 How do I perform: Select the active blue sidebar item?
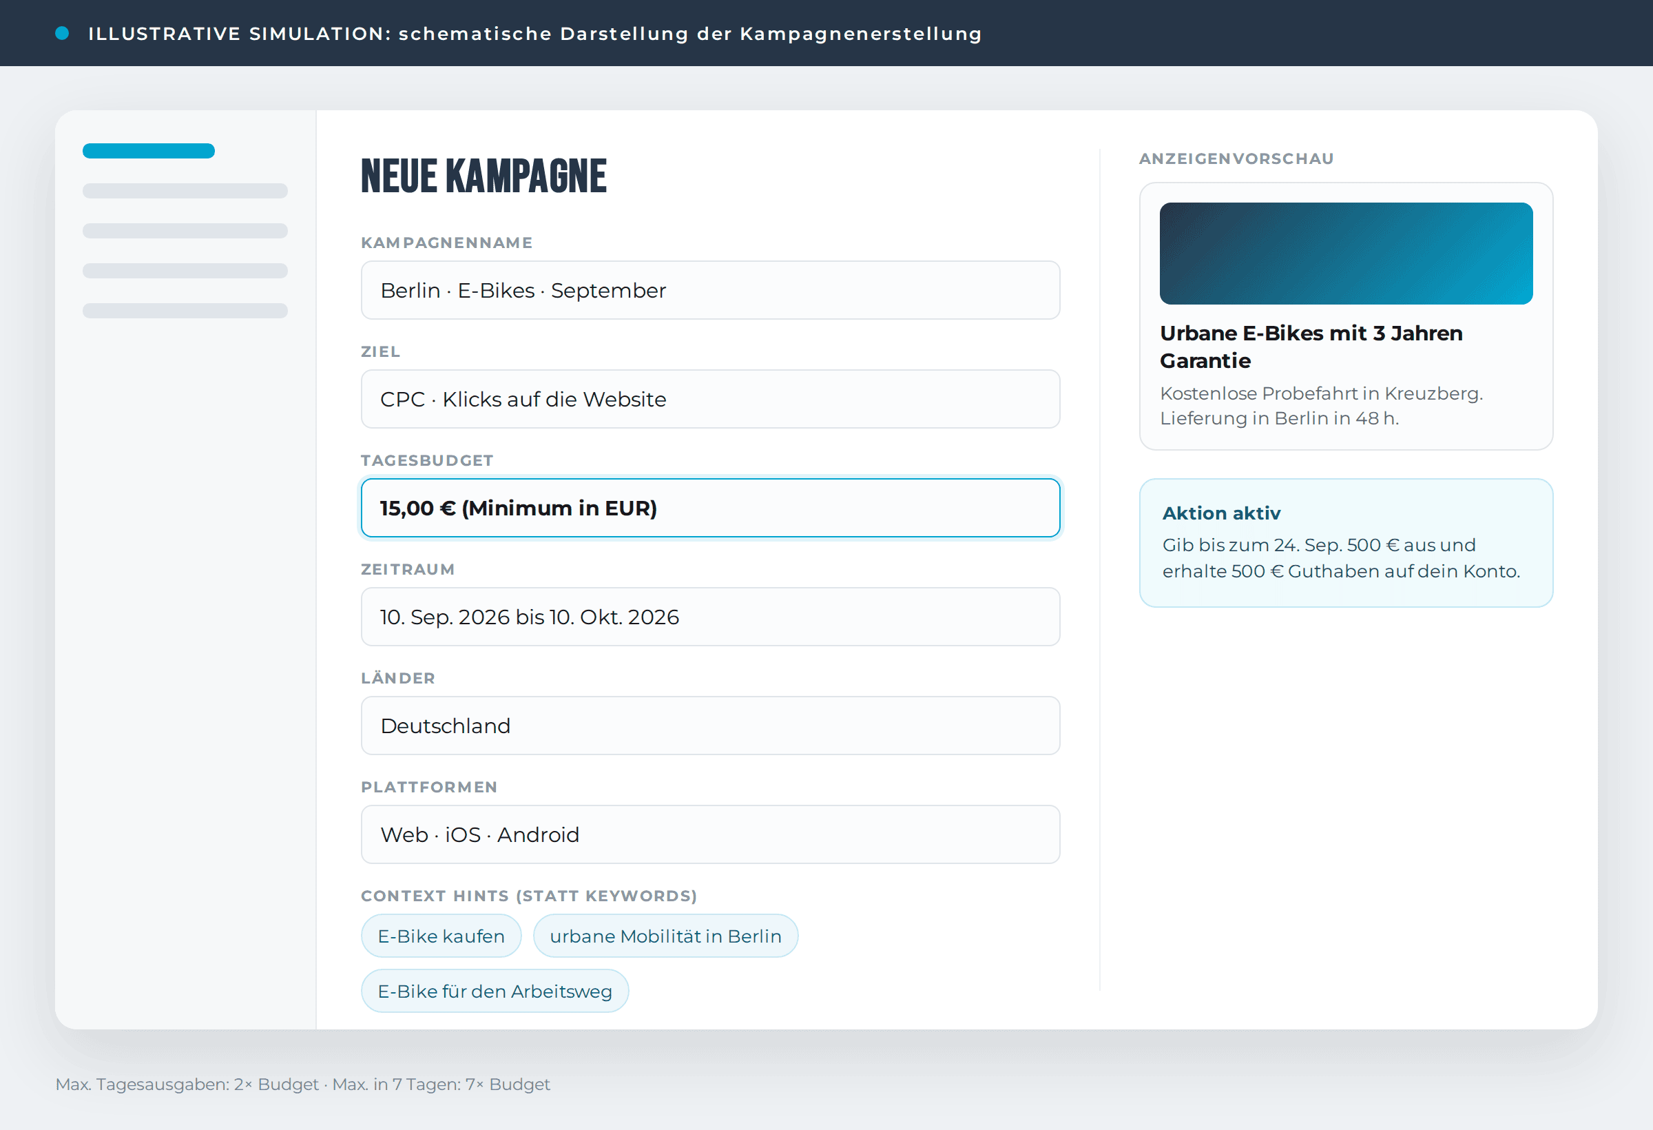[149, 151]
